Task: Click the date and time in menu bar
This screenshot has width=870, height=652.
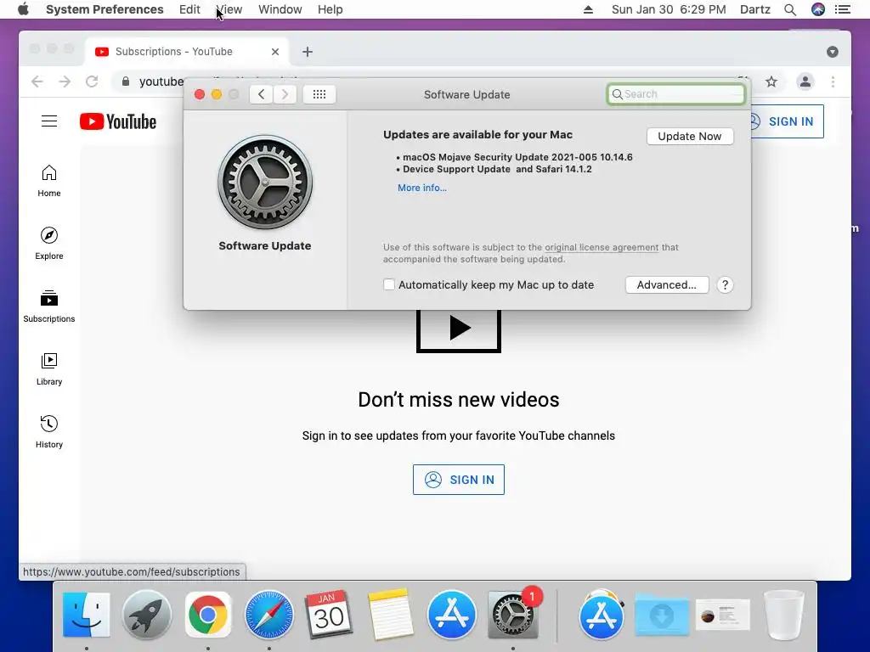Action: coord(669,9)
